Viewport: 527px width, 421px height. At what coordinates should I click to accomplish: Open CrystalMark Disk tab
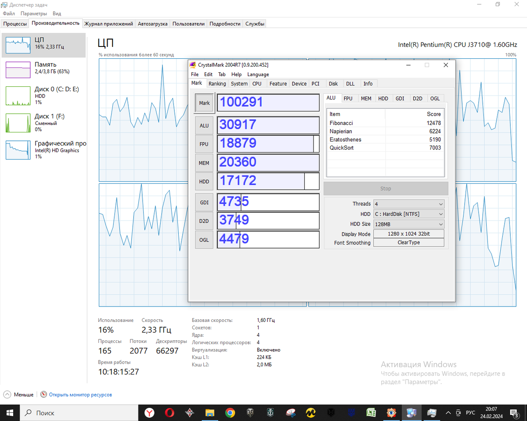click(x=333, y=84)
